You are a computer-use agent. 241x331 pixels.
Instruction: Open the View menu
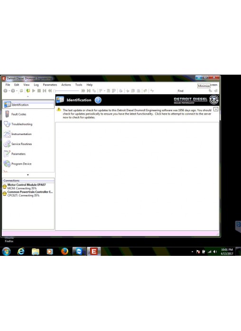pos(27,85)
